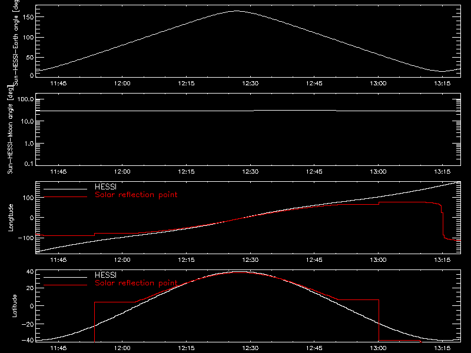The width and height of the screenshot is (471, 353).
Task: Click 12:45 time label of Latitude plot
Action: tap(314, 348)
